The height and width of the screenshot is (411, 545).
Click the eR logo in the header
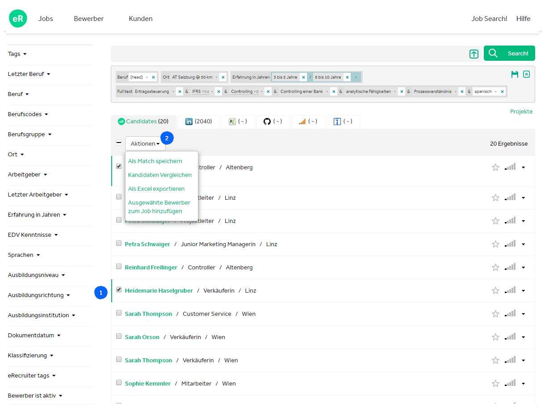(x=18, y=19)
